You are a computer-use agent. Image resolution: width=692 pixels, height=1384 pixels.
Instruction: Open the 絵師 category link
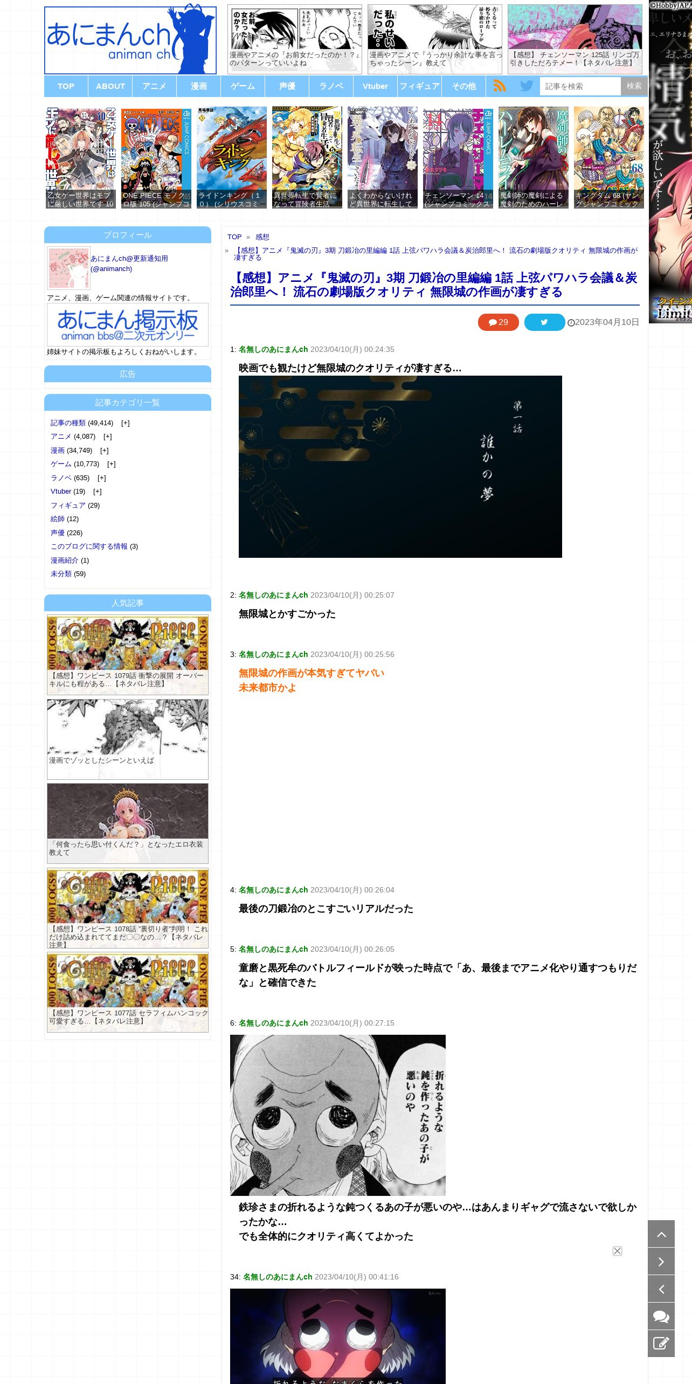coord(58,519)
